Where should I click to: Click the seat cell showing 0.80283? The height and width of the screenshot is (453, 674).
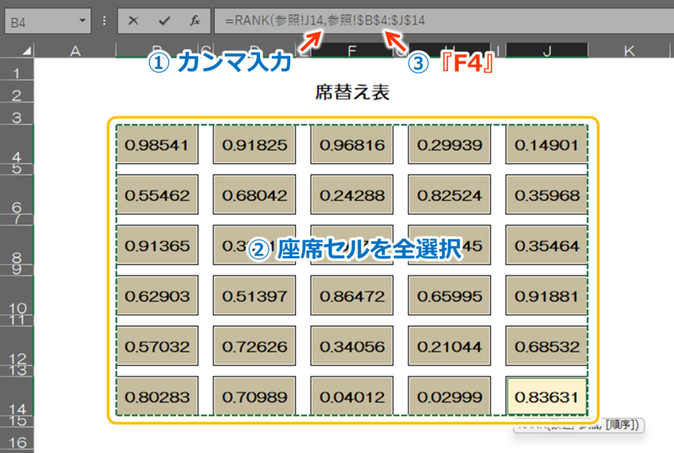157,397
